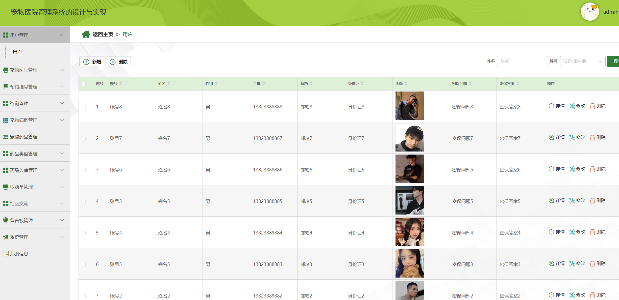The width and height of the screenshot is (619, 300).
Task: Open the 请选择性别 dropdown
Action: pyautogui.click(x=583, y=61)
